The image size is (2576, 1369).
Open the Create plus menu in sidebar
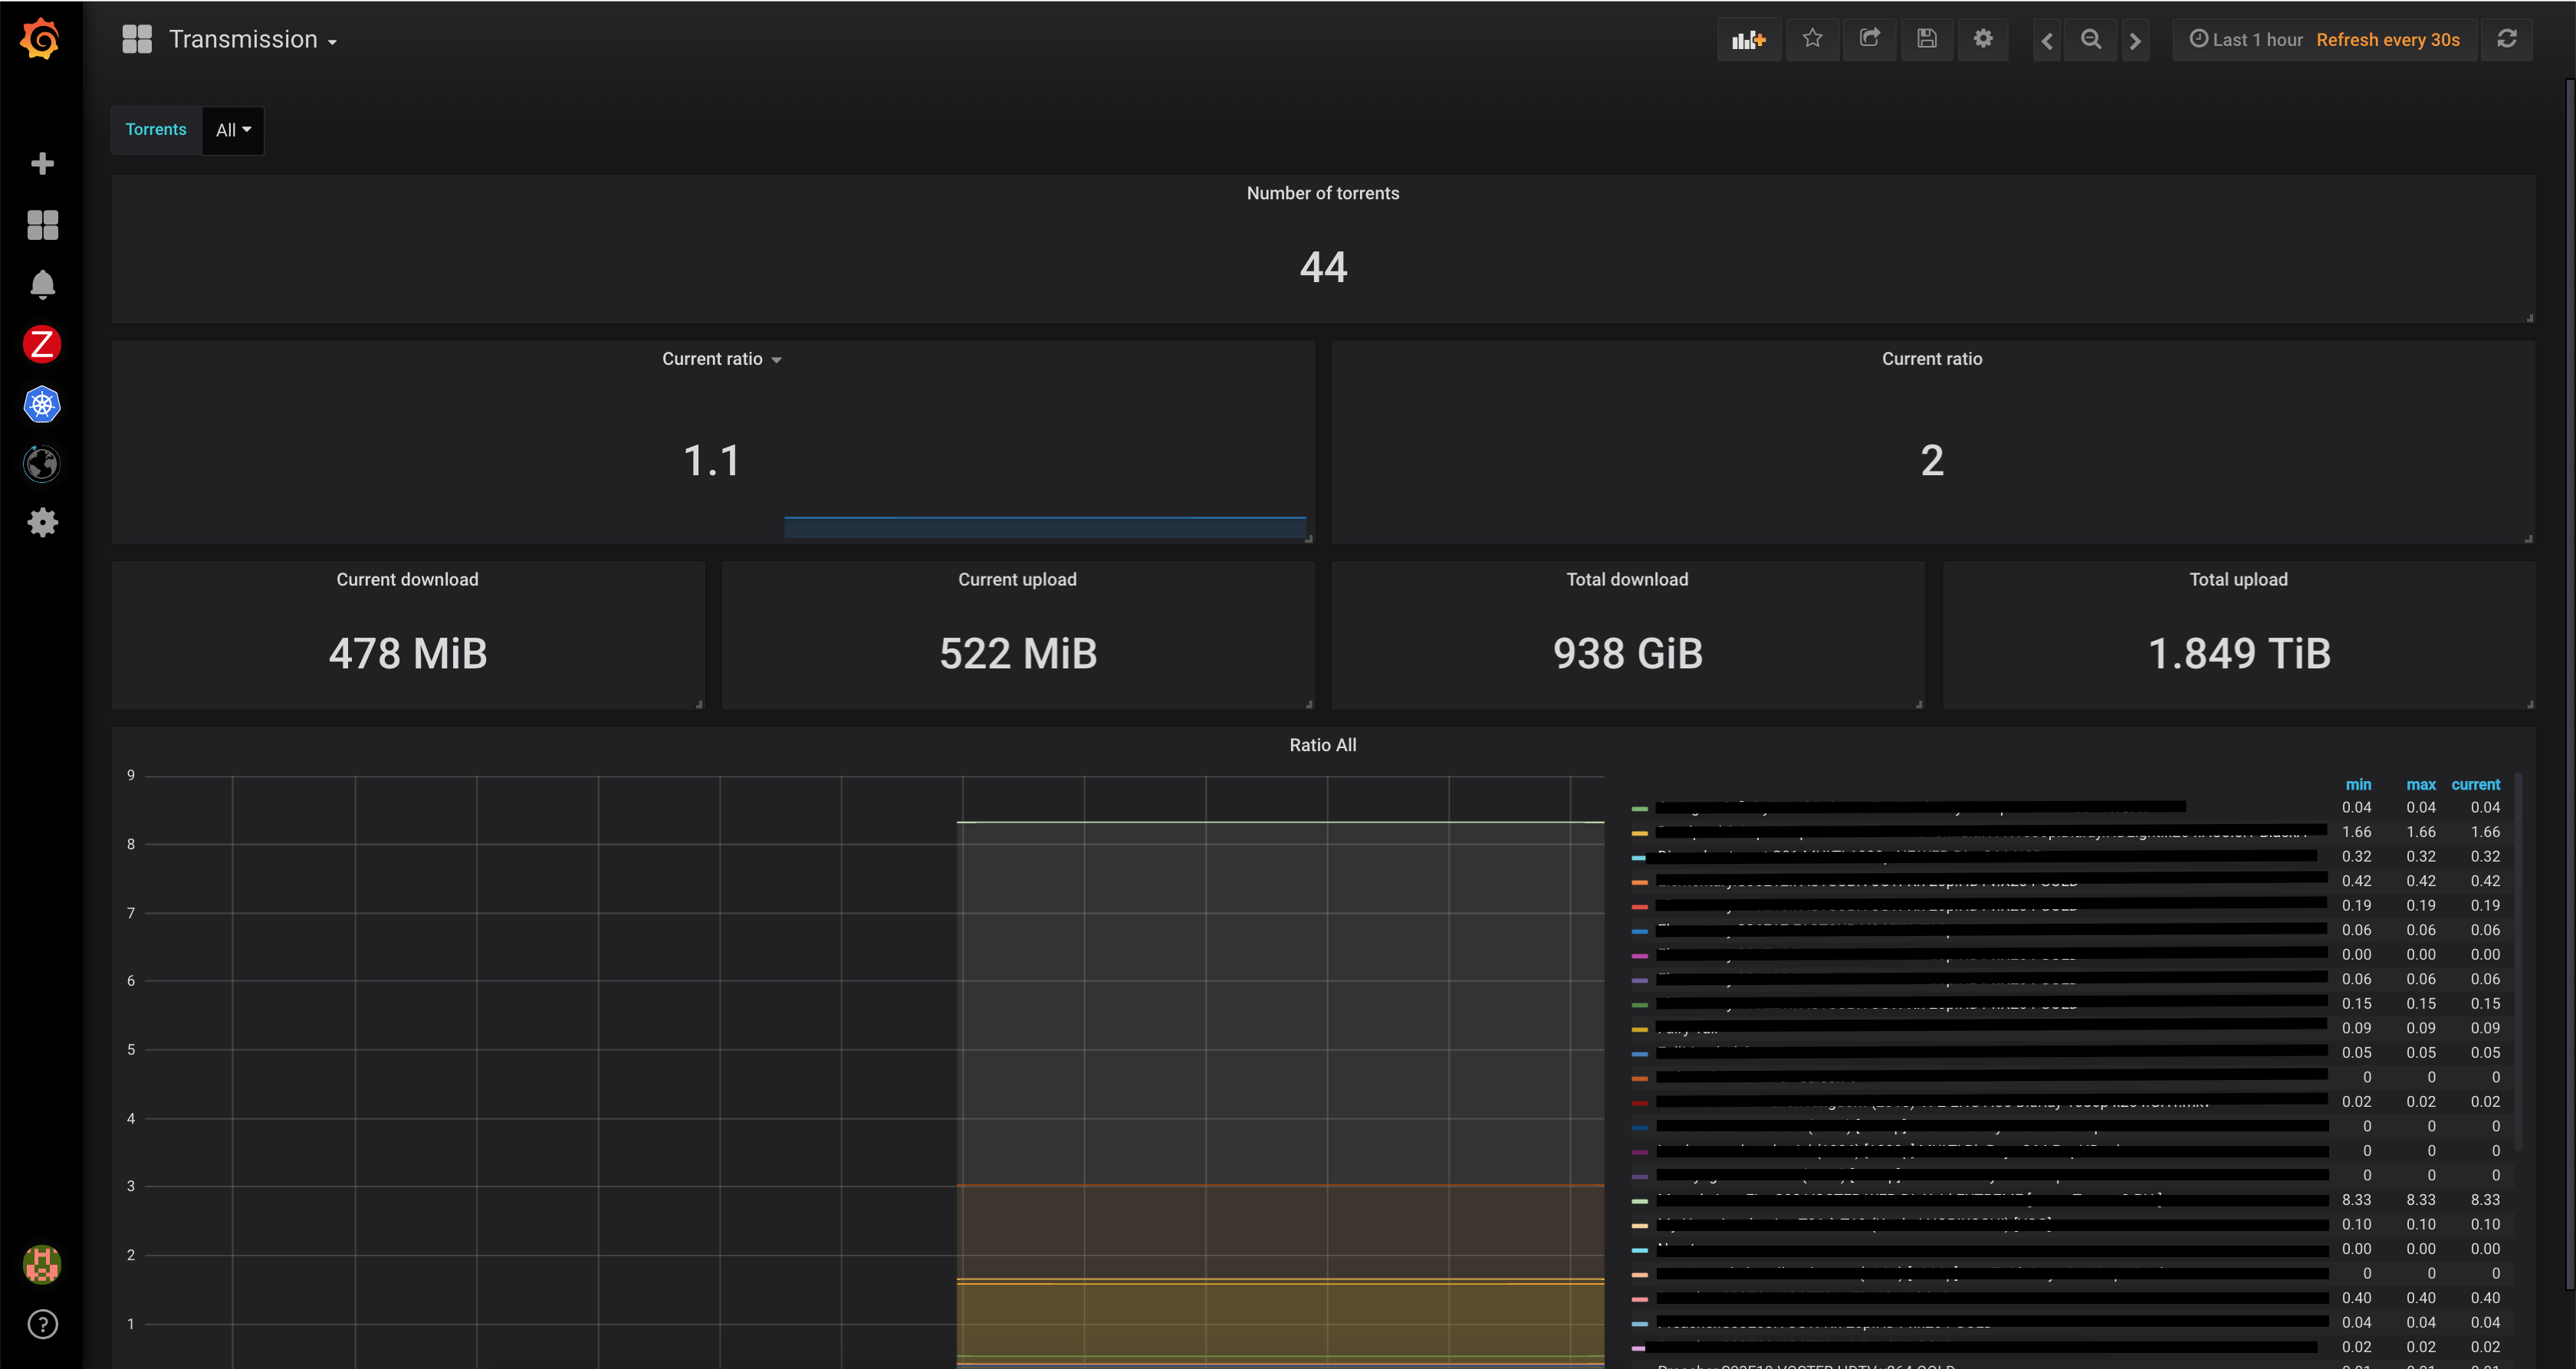(x=42, y=163)
